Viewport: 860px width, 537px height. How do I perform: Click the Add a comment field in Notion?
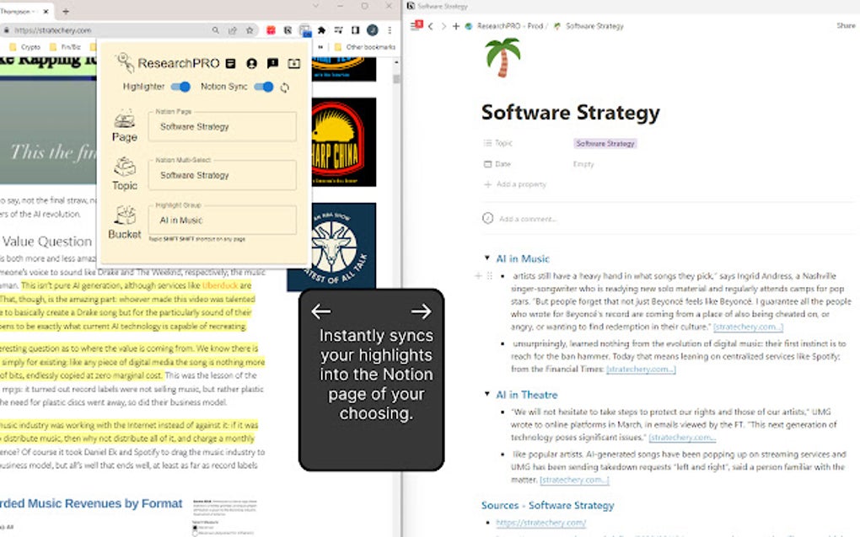point(528,219)
